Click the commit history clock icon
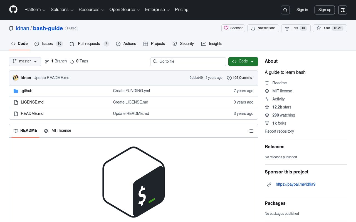This screenshot has height=222, width=356. (229, 78)
